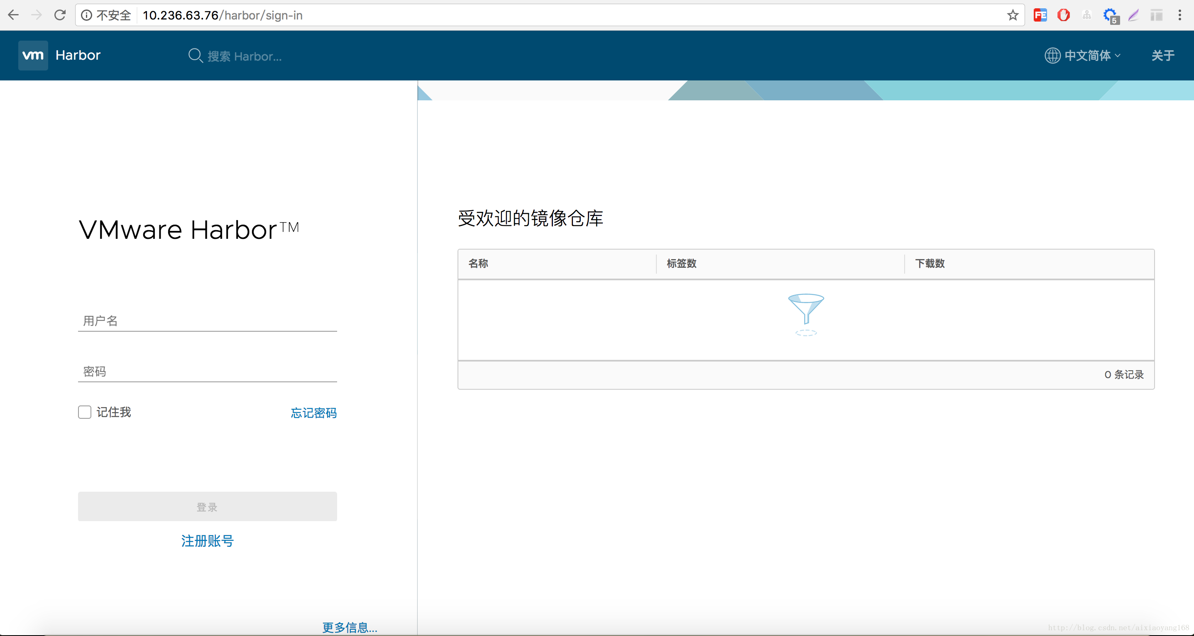The image size is (1194, 636).
Task: Open the purple feather extension
Action: tap(1133, 15)
